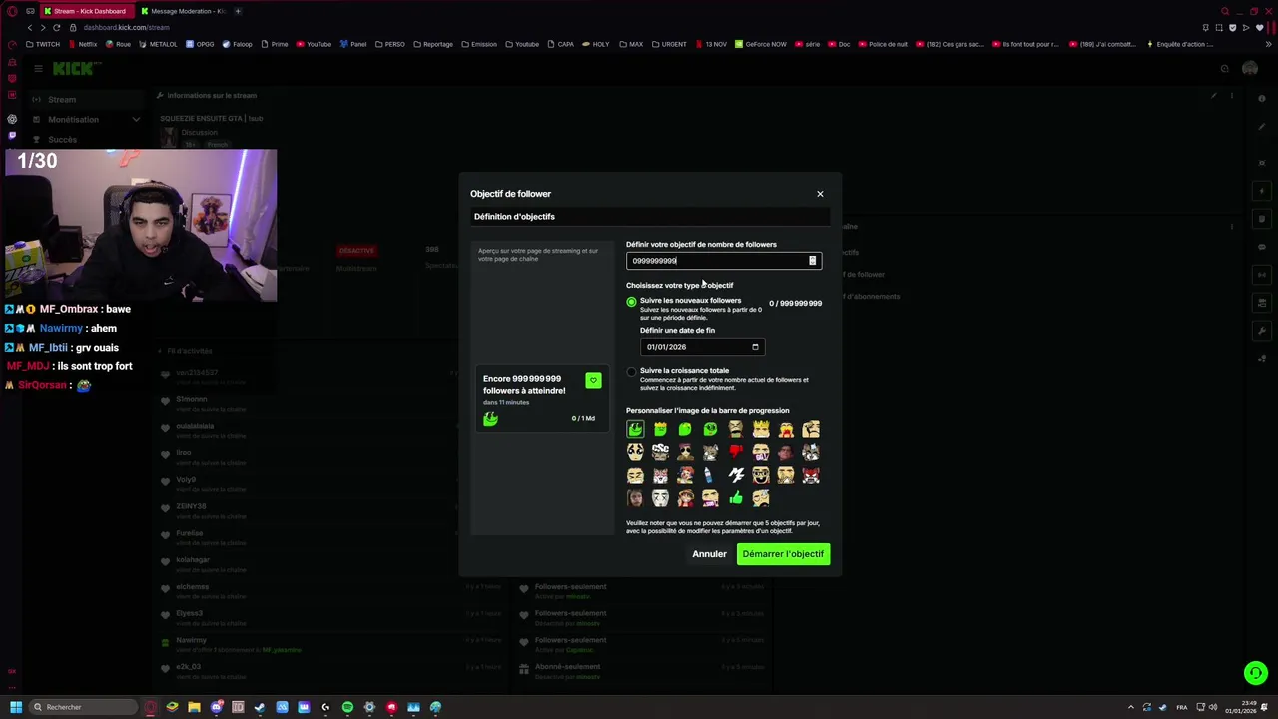Open Steam from the taskbar

pyautogui.click(x=260, y=707)
